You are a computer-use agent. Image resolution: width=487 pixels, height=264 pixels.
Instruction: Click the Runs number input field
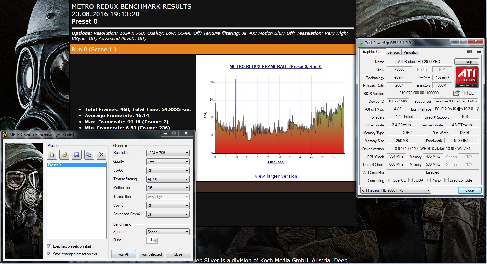(150, 240)
